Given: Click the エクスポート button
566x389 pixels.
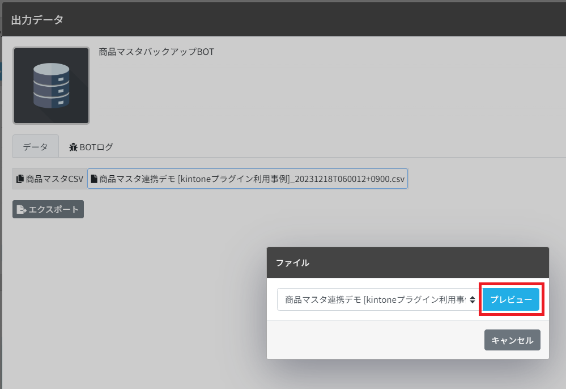Looking at the screenshot, I should pyautogui.click(x=48, y=209).
